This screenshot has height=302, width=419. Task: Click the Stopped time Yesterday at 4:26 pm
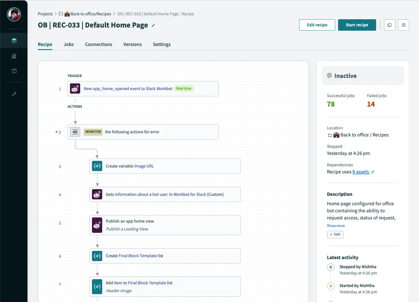[348, 153]
